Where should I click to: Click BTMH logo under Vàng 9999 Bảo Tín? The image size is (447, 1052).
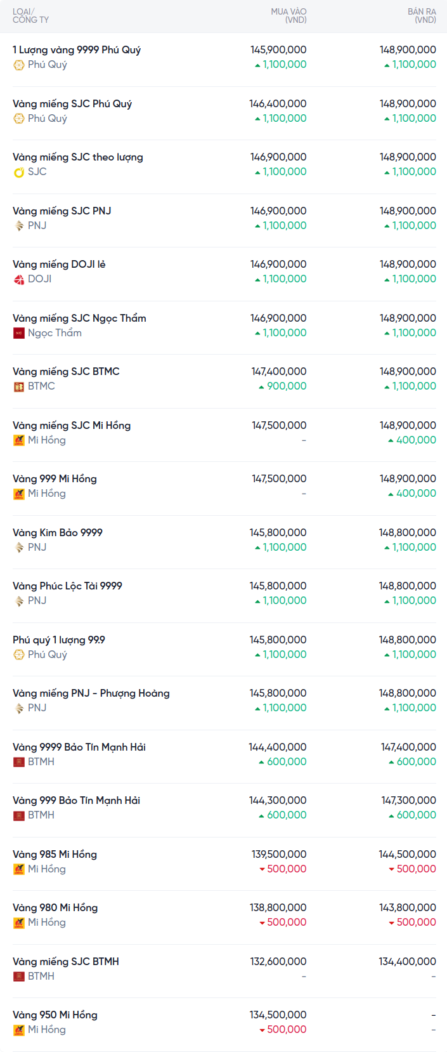(19, 762)
